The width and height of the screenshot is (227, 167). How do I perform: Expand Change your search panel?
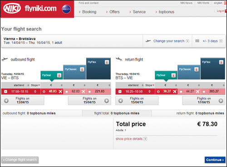click(171, 41)
